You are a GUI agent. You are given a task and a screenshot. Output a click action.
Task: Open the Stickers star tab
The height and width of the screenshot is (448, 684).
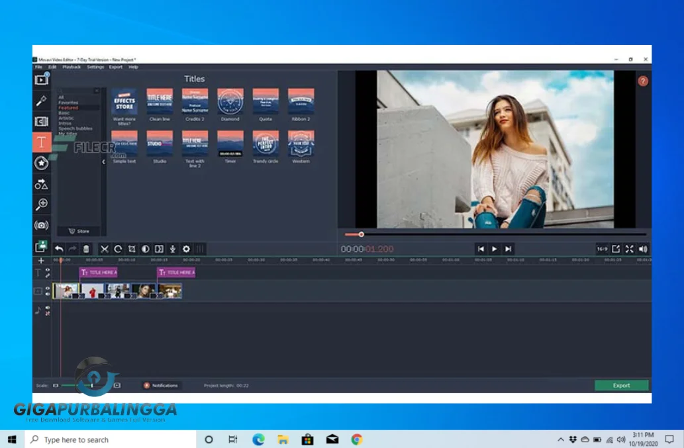(x=42, y=163)
